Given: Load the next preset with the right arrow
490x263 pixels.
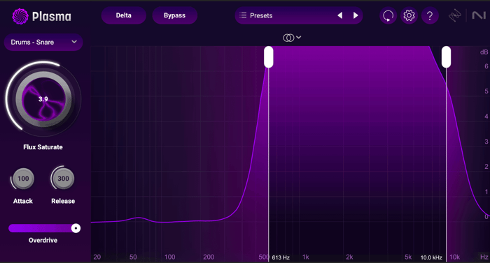Looking at the screenshot, I should tap(356, 15).
